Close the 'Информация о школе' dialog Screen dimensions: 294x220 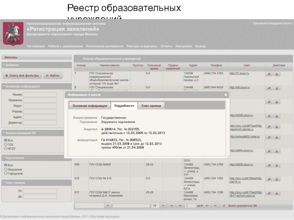(x=226, y=95)
